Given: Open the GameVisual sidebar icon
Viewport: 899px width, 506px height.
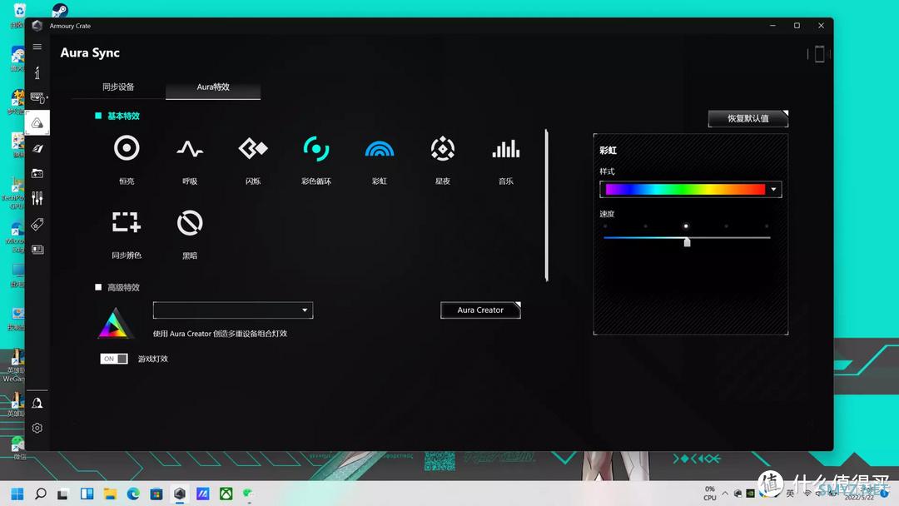Looking at the screenshot, I should 37,148.
